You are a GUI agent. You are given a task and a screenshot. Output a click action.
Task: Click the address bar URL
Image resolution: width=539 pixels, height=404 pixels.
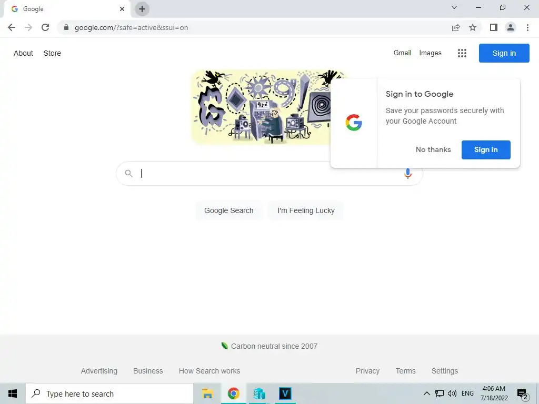tap(131, 27)
